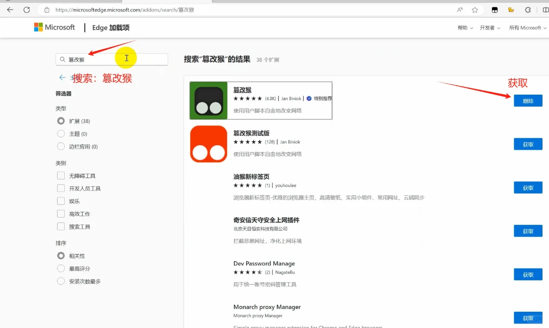Click the blue verified badge next to 特别推荐

tap(308, 98)
